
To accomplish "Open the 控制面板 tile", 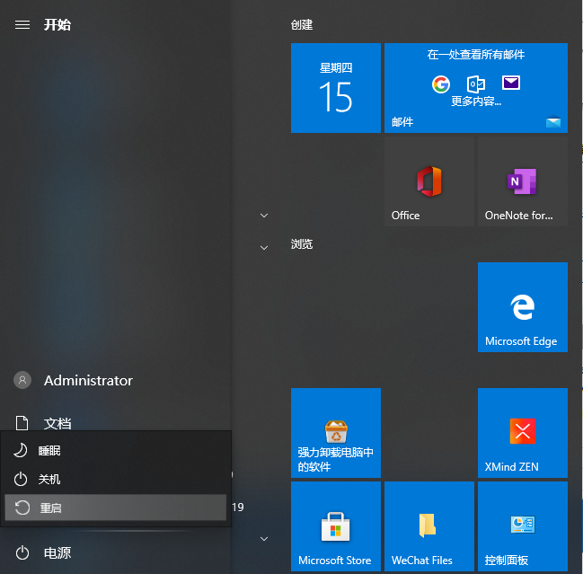I will [x=522, y=526].
